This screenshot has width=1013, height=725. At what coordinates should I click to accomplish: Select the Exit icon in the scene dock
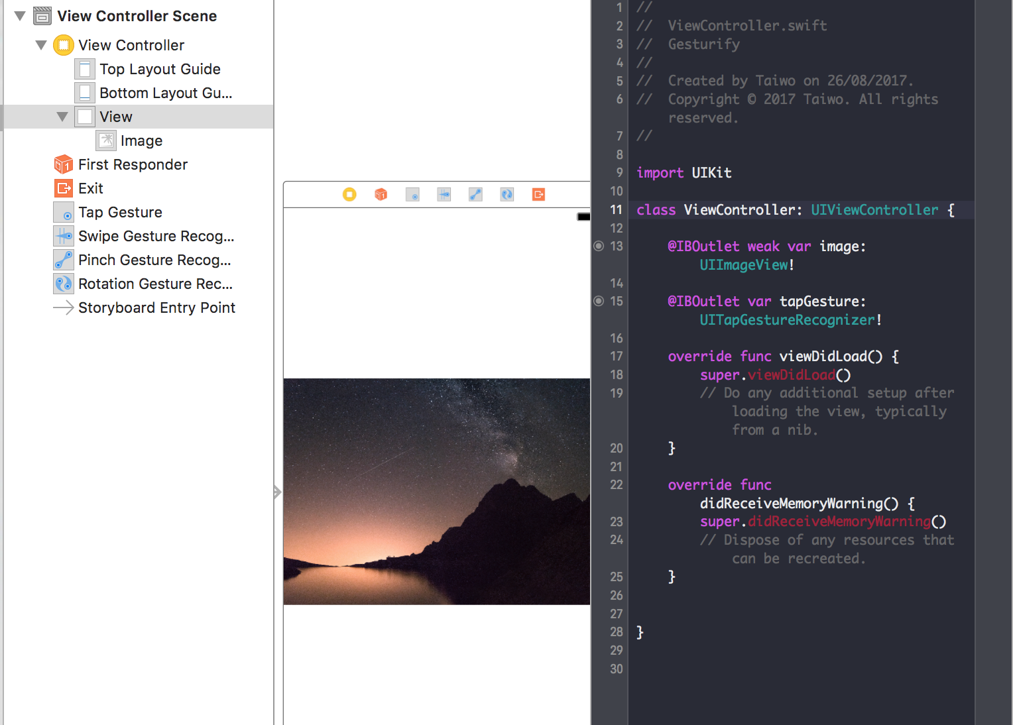(538, 194)
